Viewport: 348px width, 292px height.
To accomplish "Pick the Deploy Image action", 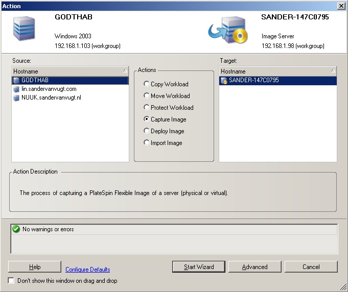I will pos(147,131).
